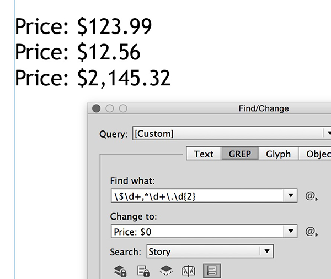Click the text line 'Price: $123.99'

pyautogui.click(x=83, y=26)
